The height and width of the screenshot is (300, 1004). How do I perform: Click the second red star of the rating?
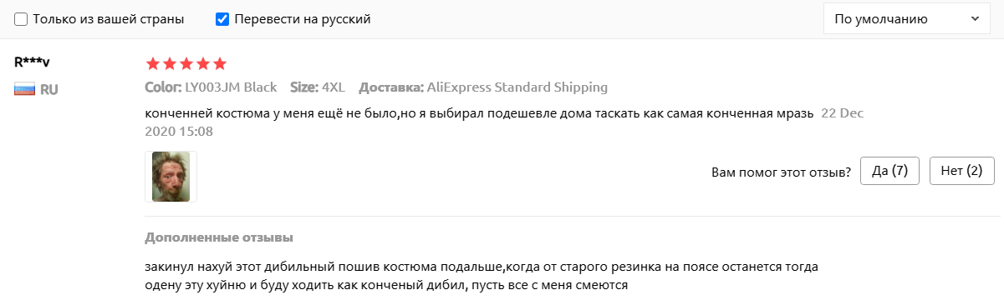click(x=170, y=63)
